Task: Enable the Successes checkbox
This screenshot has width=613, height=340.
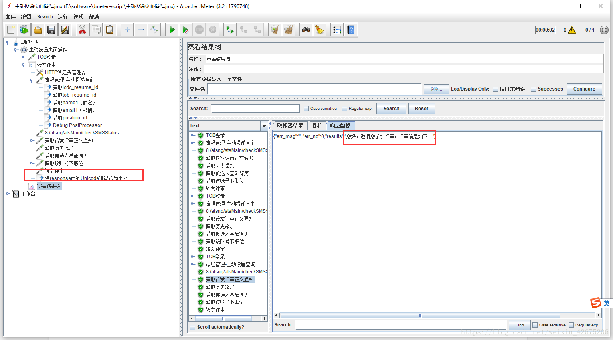Action: (533, 89)
